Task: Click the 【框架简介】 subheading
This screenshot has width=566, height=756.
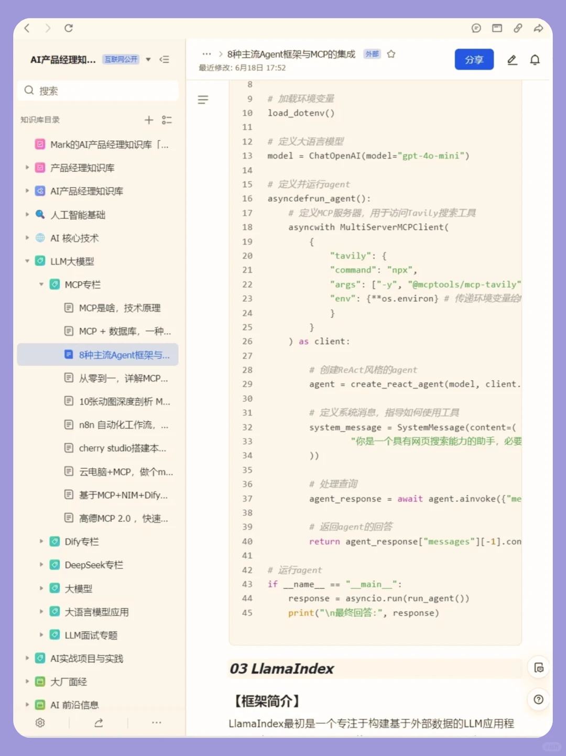Action: [267, 701]
